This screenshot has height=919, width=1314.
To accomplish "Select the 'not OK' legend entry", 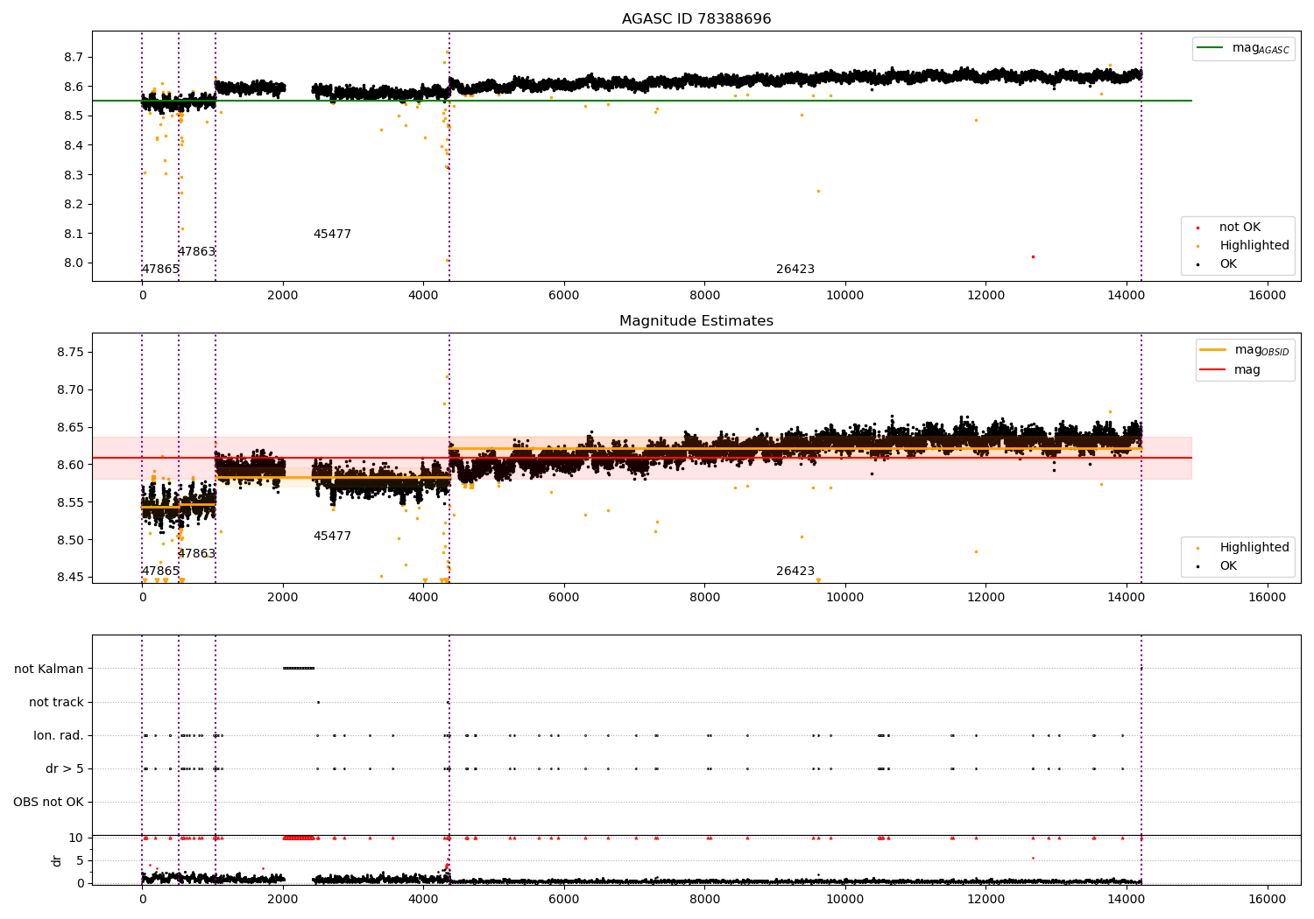I will (x=1240, y=228).
